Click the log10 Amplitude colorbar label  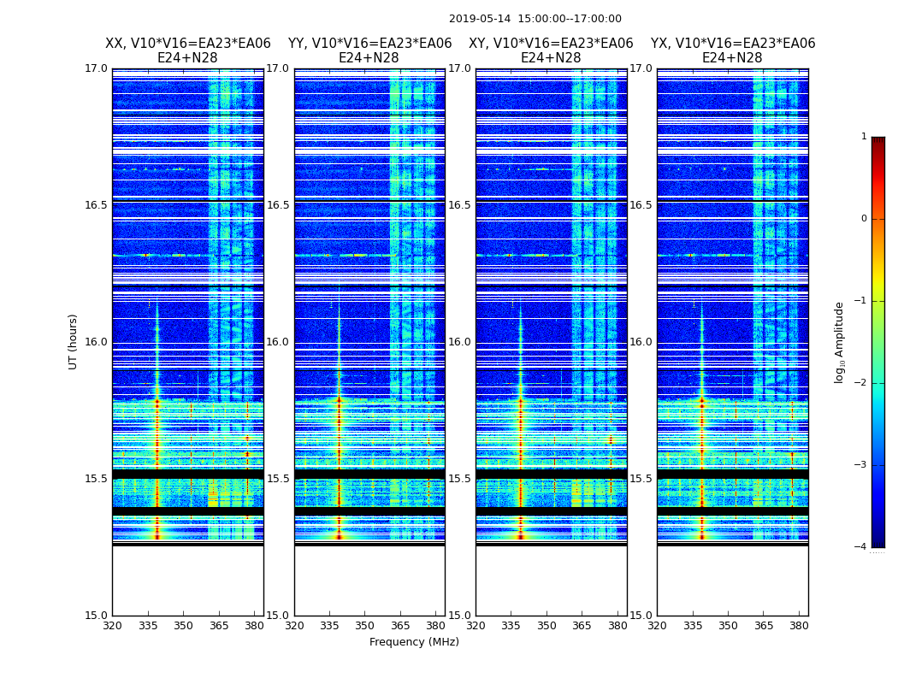point(839,342)
